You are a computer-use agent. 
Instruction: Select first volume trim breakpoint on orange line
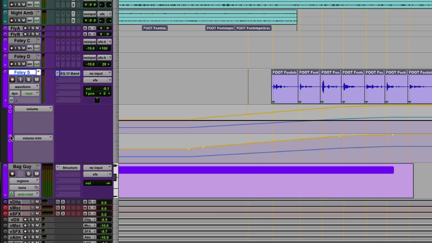pyautogui.click(x=189, y=149)
